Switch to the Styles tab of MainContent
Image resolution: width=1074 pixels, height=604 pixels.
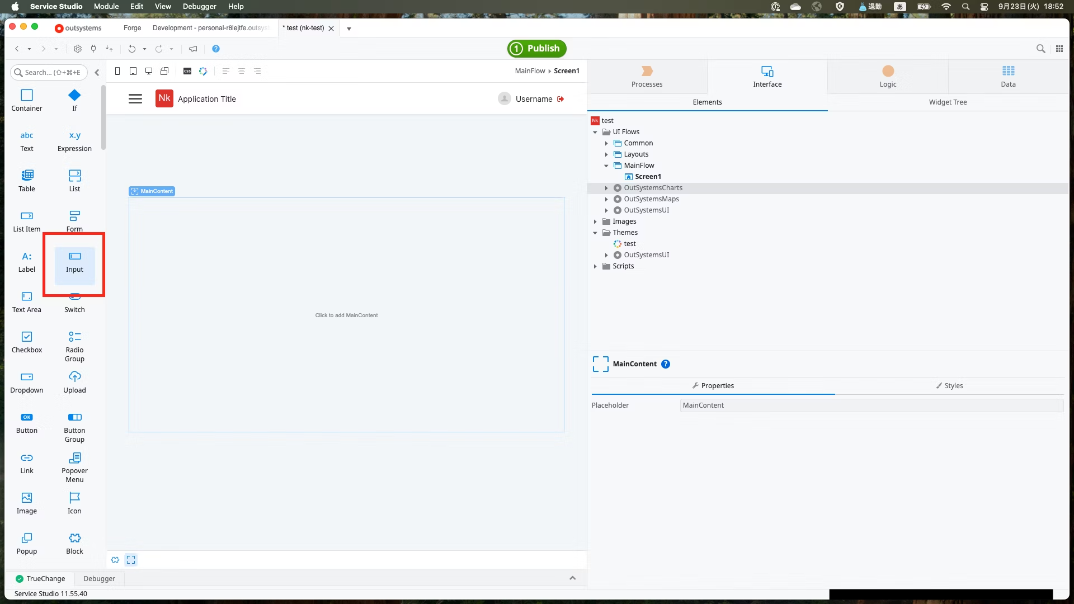[950, 385]
